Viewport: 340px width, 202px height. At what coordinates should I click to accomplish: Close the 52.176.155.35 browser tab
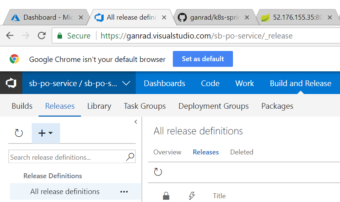(329, 17)
